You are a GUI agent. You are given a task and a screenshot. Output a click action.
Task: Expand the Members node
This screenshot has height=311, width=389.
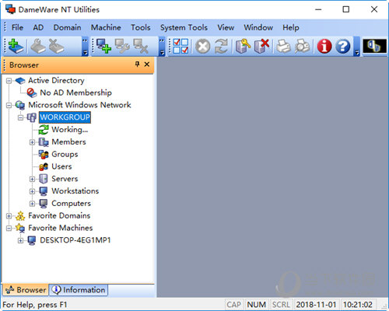[x=32, y=142]
